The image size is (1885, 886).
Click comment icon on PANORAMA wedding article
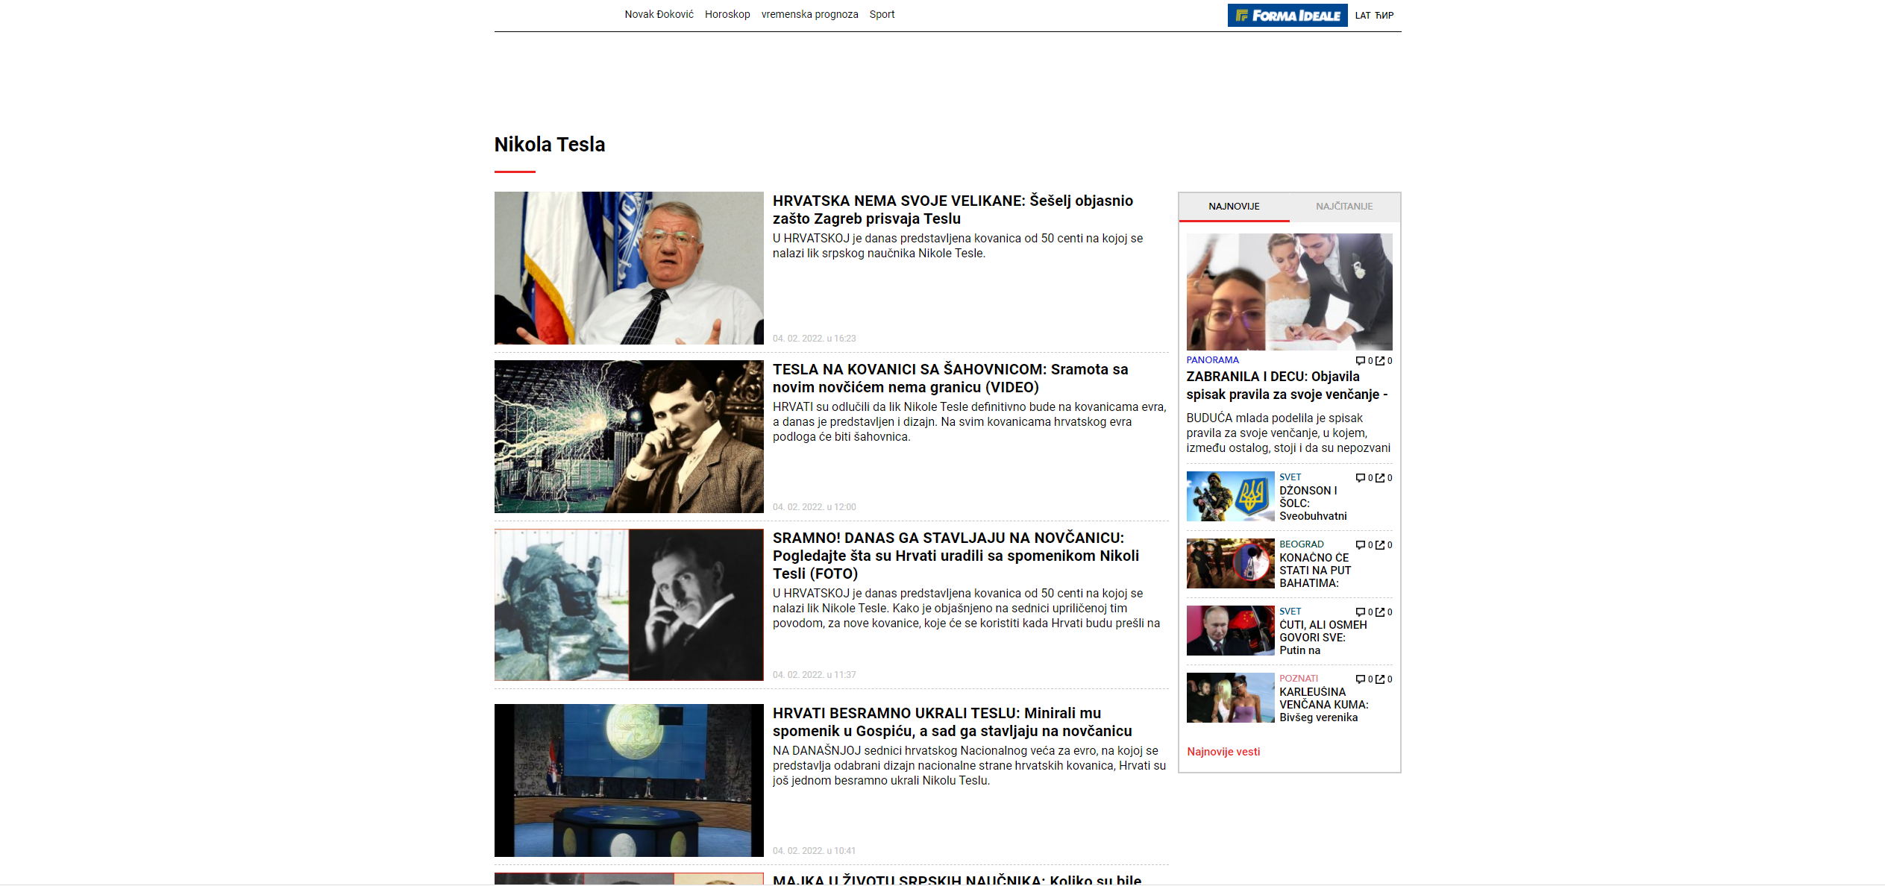(1360, 361)
